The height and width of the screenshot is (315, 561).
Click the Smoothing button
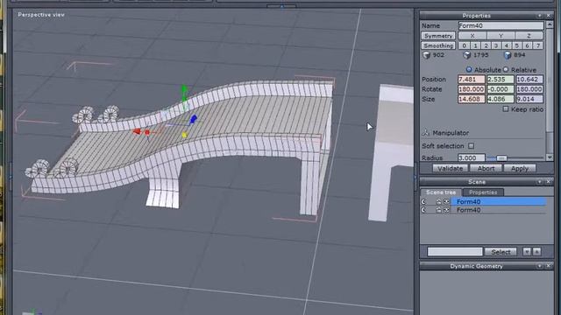(x=438, y=45)
